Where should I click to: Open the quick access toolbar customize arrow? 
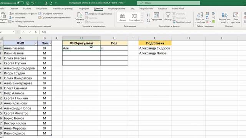tap(56, 3)
